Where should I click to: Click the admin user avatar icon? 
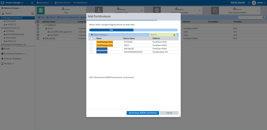(x=254, y=2)
